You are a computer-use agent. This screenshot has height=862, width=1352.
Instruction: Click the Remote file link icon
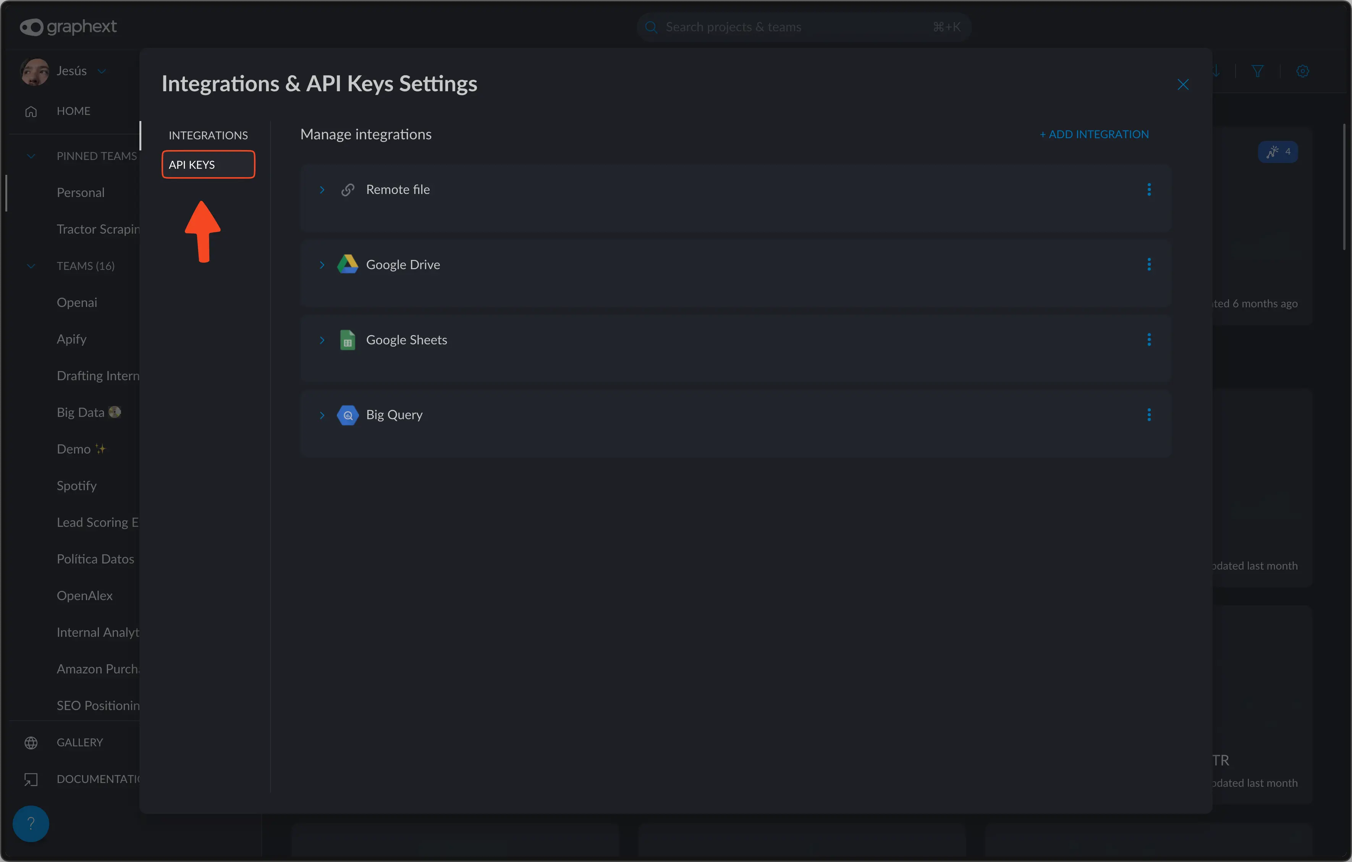coord(348,190)
